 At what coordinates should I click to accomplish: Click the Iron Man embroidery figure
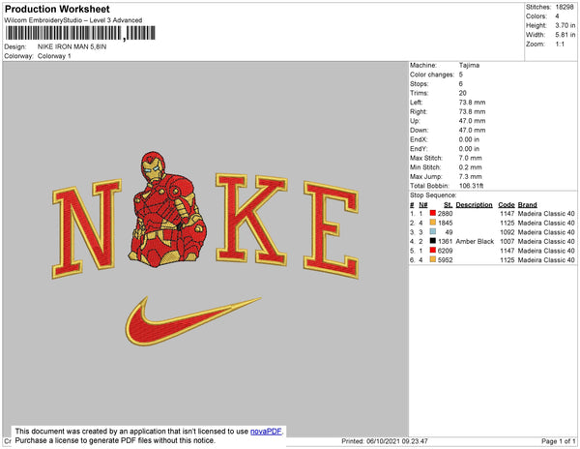(167, 209)
